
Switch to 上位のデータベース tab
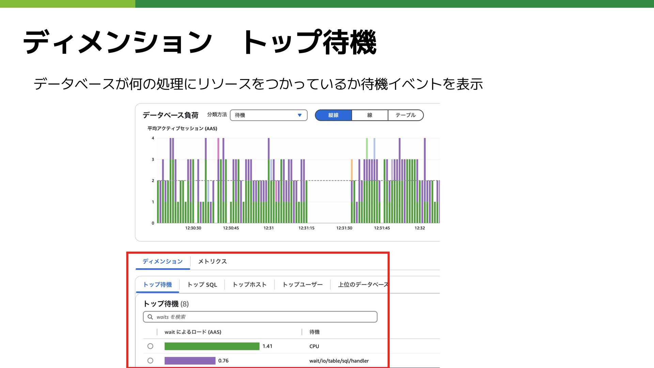pos(362,285)
